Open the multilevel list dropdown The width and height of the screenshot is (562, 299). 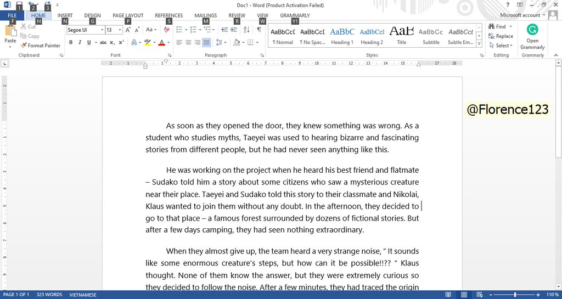[x=213, y=30]
